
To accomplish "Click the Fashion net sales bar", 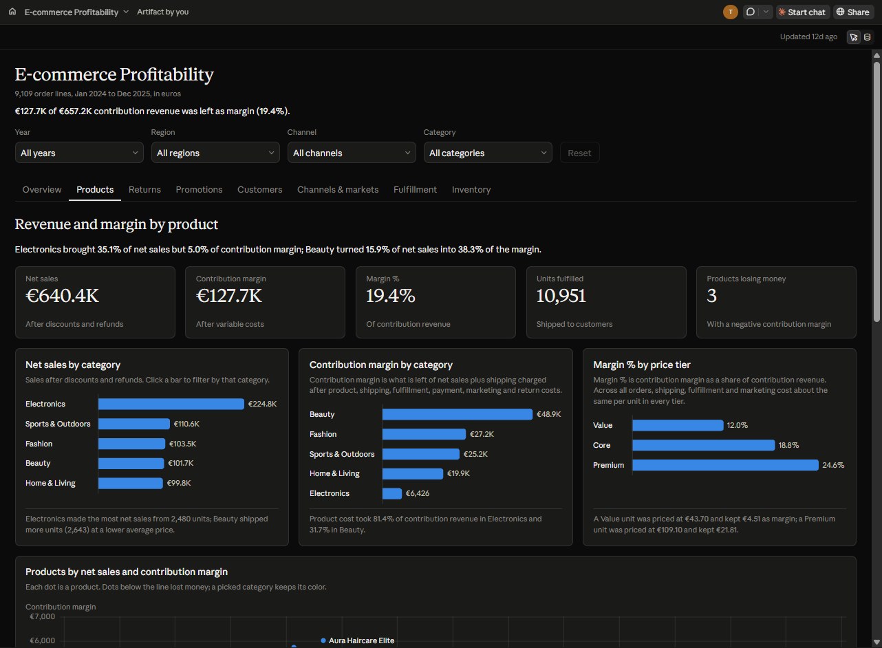I will 132,444.
